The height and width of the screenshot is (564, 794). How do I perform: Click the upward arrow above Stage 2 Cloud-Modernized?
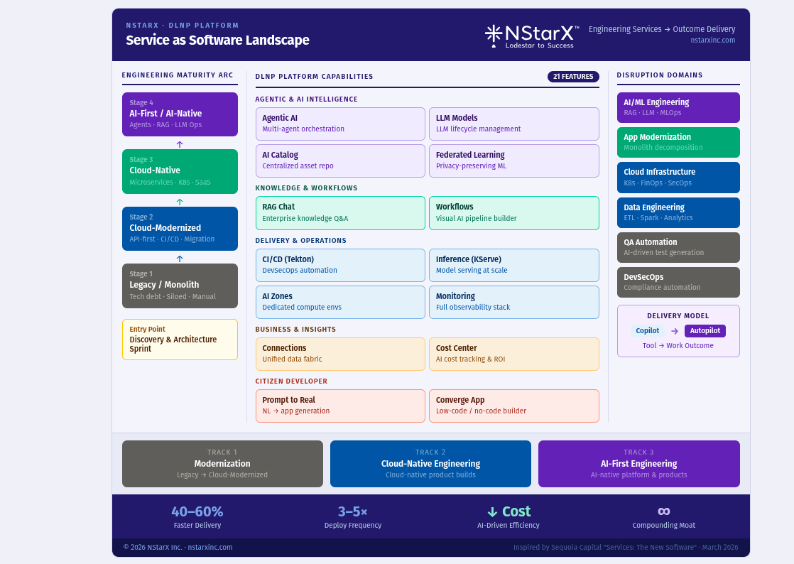pos(180,201)
